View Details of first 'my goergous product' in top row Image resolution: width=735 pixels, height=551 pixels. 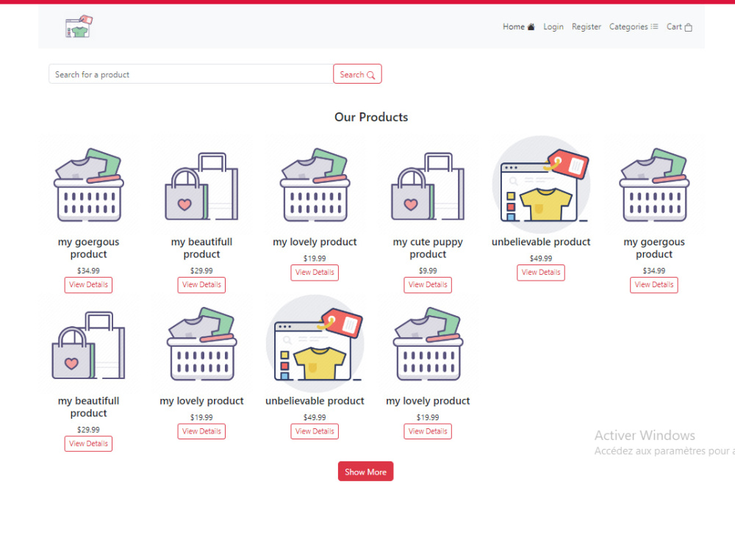click(89, 285)
